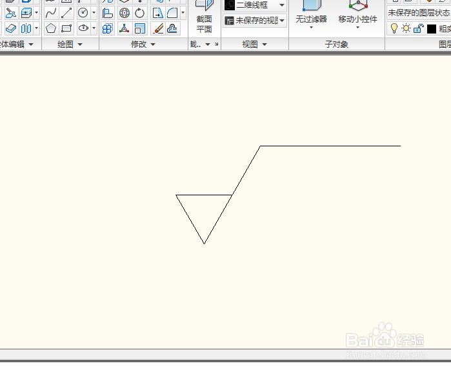Image resolution: width=451 pixels, height=370 pixels.
Task: Click the 3D Array cubes icon
Action: click(x=108, y=28)
